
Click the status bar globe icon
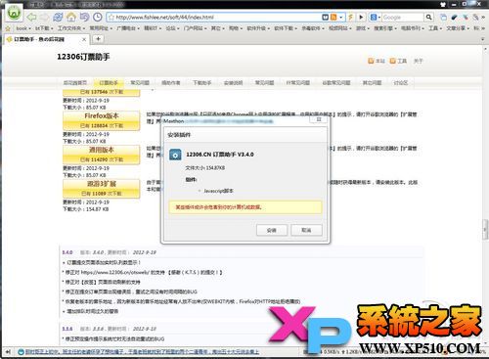pyautogui.click(x=21, y=352)
